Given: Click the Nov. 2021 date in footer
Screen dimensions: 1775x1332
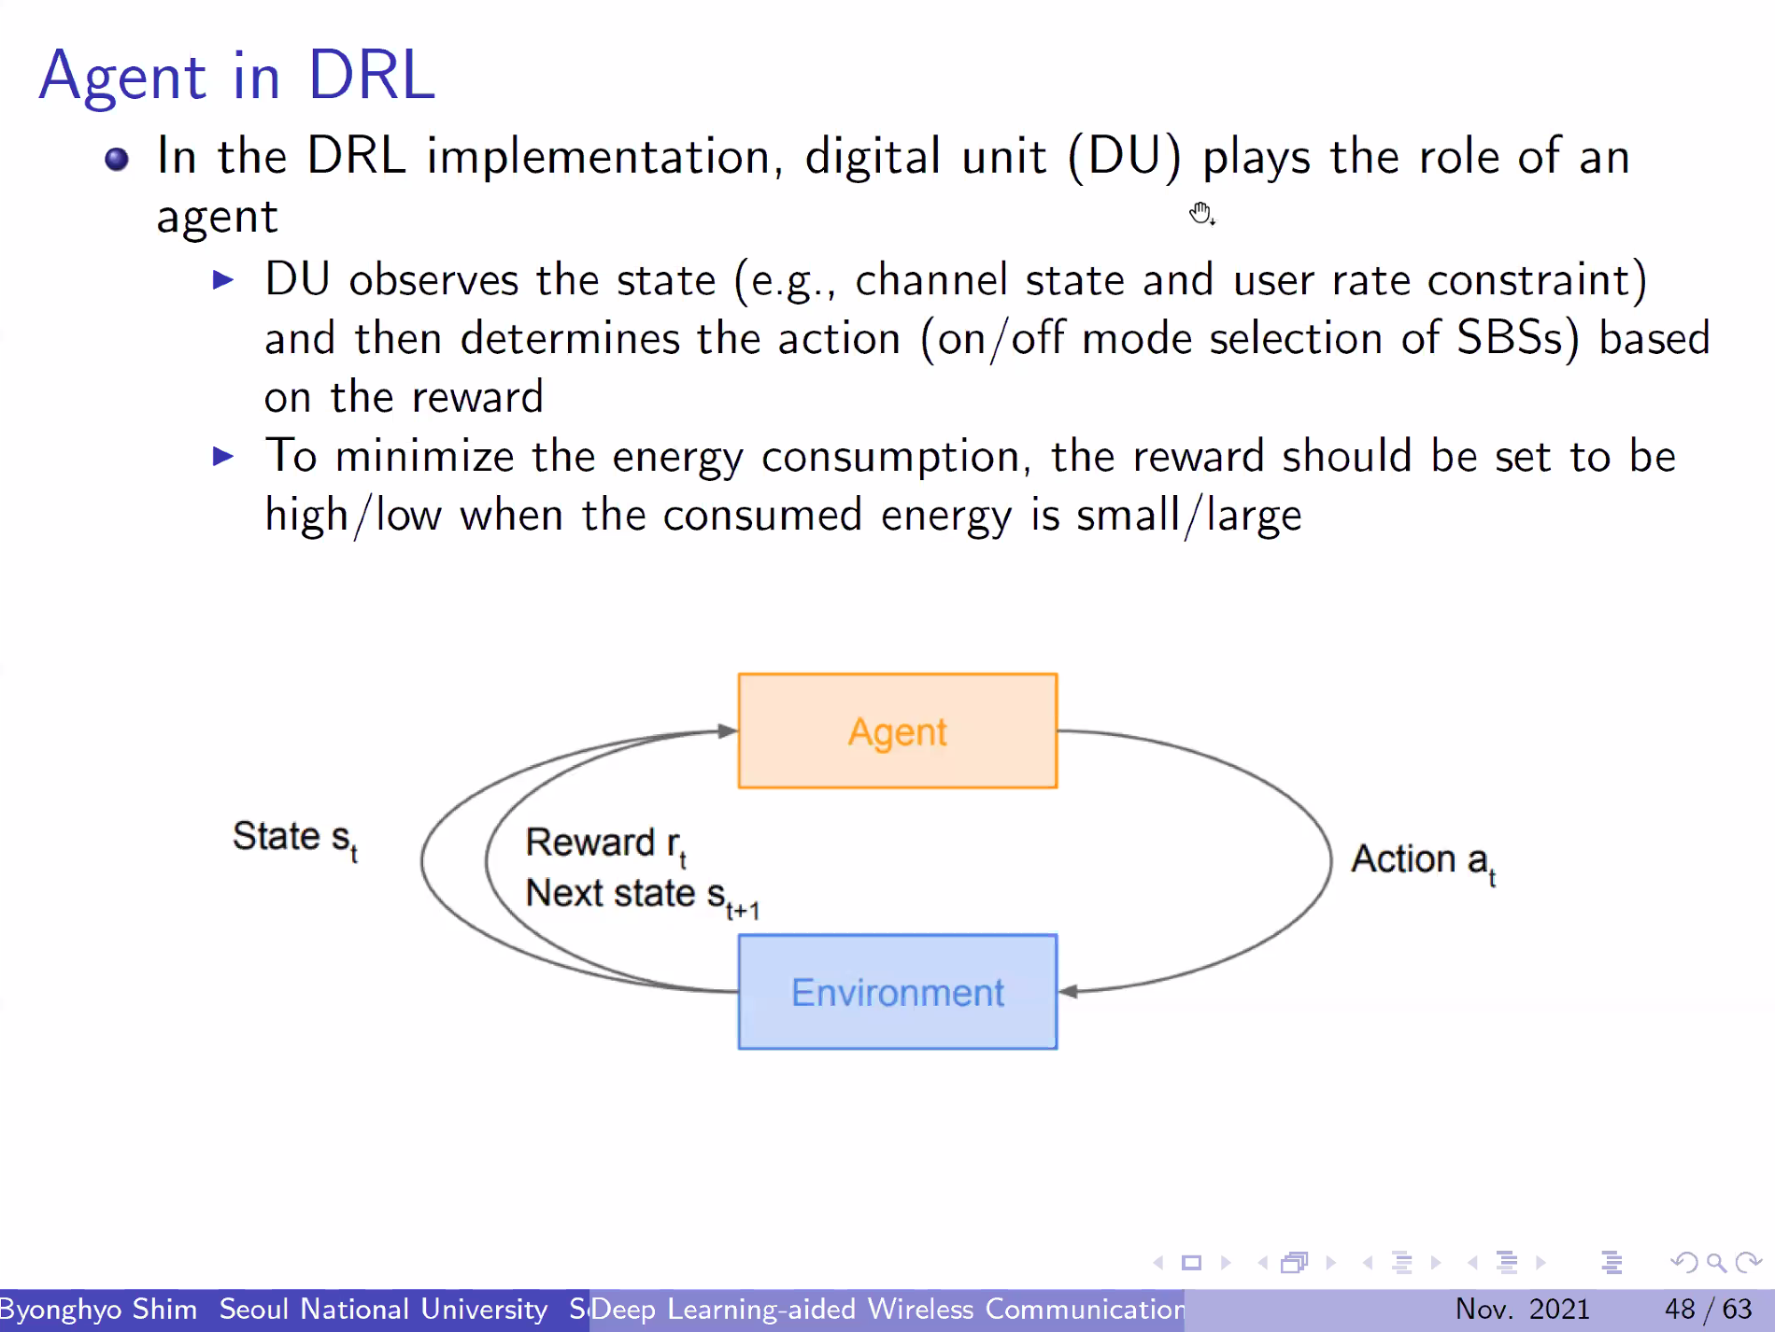Looking at the screenshot, I should [1522, 1310].
